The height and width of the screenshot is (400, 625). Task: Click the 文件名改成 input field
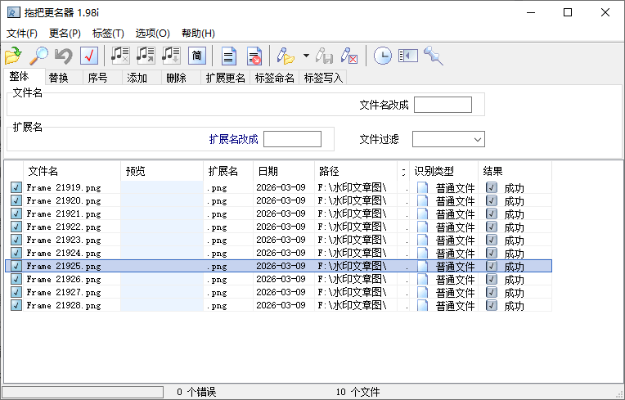pos(443,105)
